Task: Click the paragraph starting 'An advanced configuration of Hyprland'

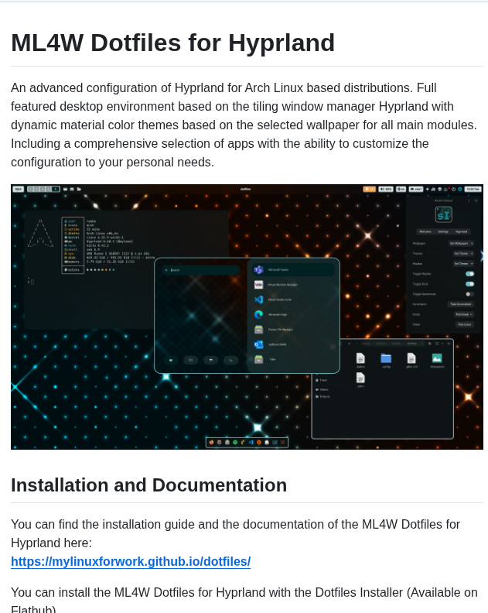Action: pyautogui.click(x=244, y=125)
